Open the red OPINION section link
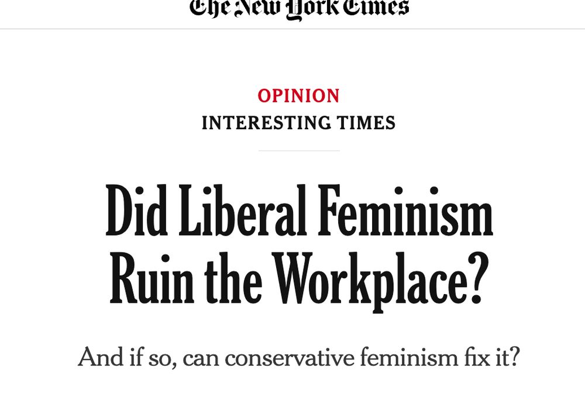 pos(298,95)
